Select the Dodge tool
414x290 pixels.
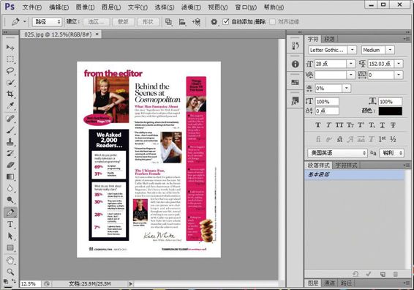tap(10, 200)
